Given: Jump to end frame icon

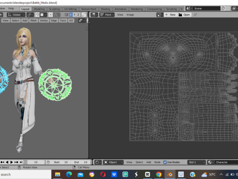Looking at the screenshot, I should (x=21, y=162).
